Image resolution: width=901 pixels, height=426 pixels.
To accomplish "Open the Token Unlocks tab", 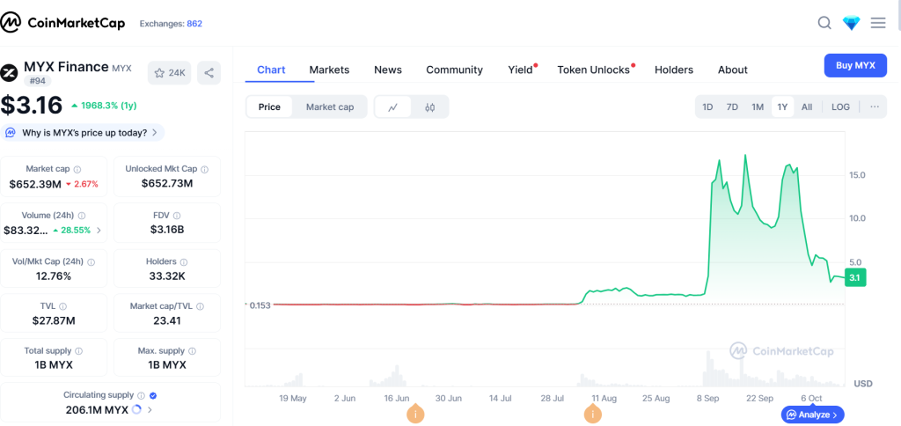I will pyautogui.click(x=594, y=70).
